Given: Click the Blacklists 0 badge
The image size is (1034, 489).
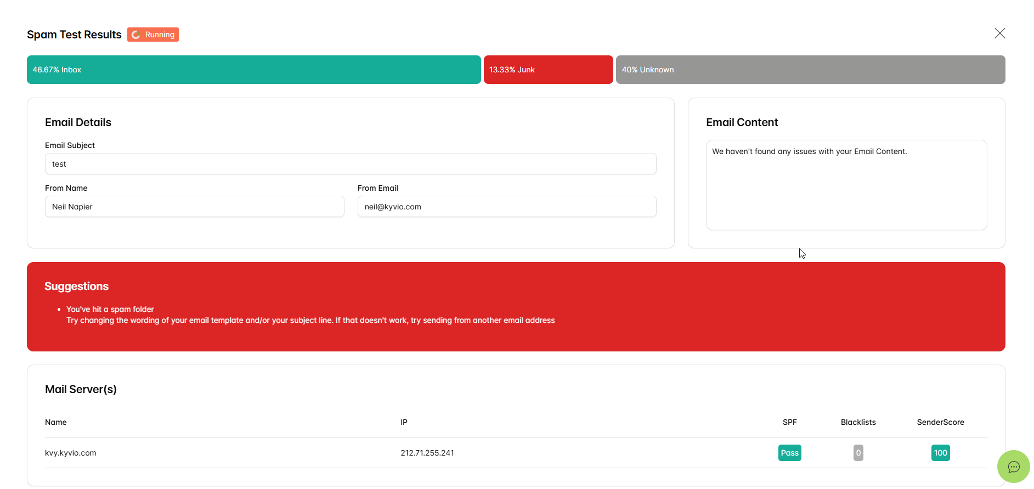Looking at the screenshot, I should [858, 453].
